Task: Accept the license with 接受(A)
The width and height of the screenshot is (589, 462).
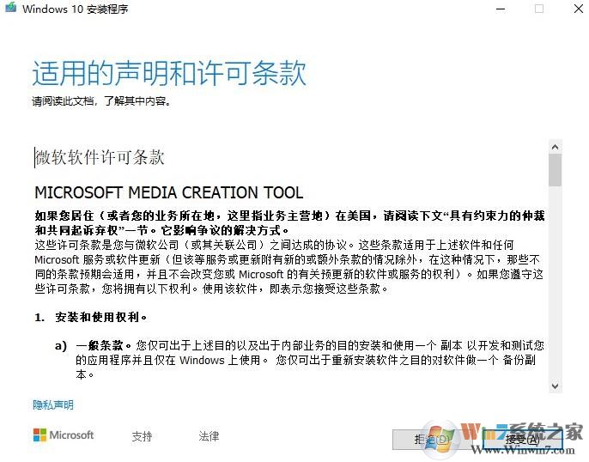Action: coord(522,439)
